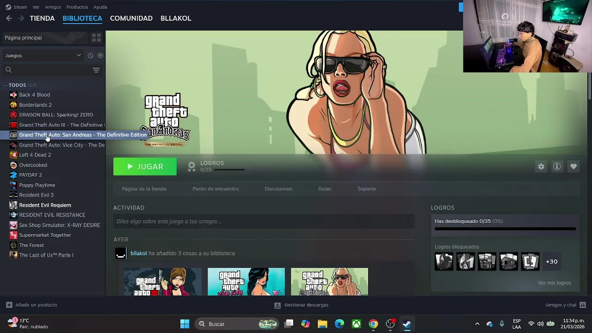Open second locked achievement icon

[x=465, y=261]
